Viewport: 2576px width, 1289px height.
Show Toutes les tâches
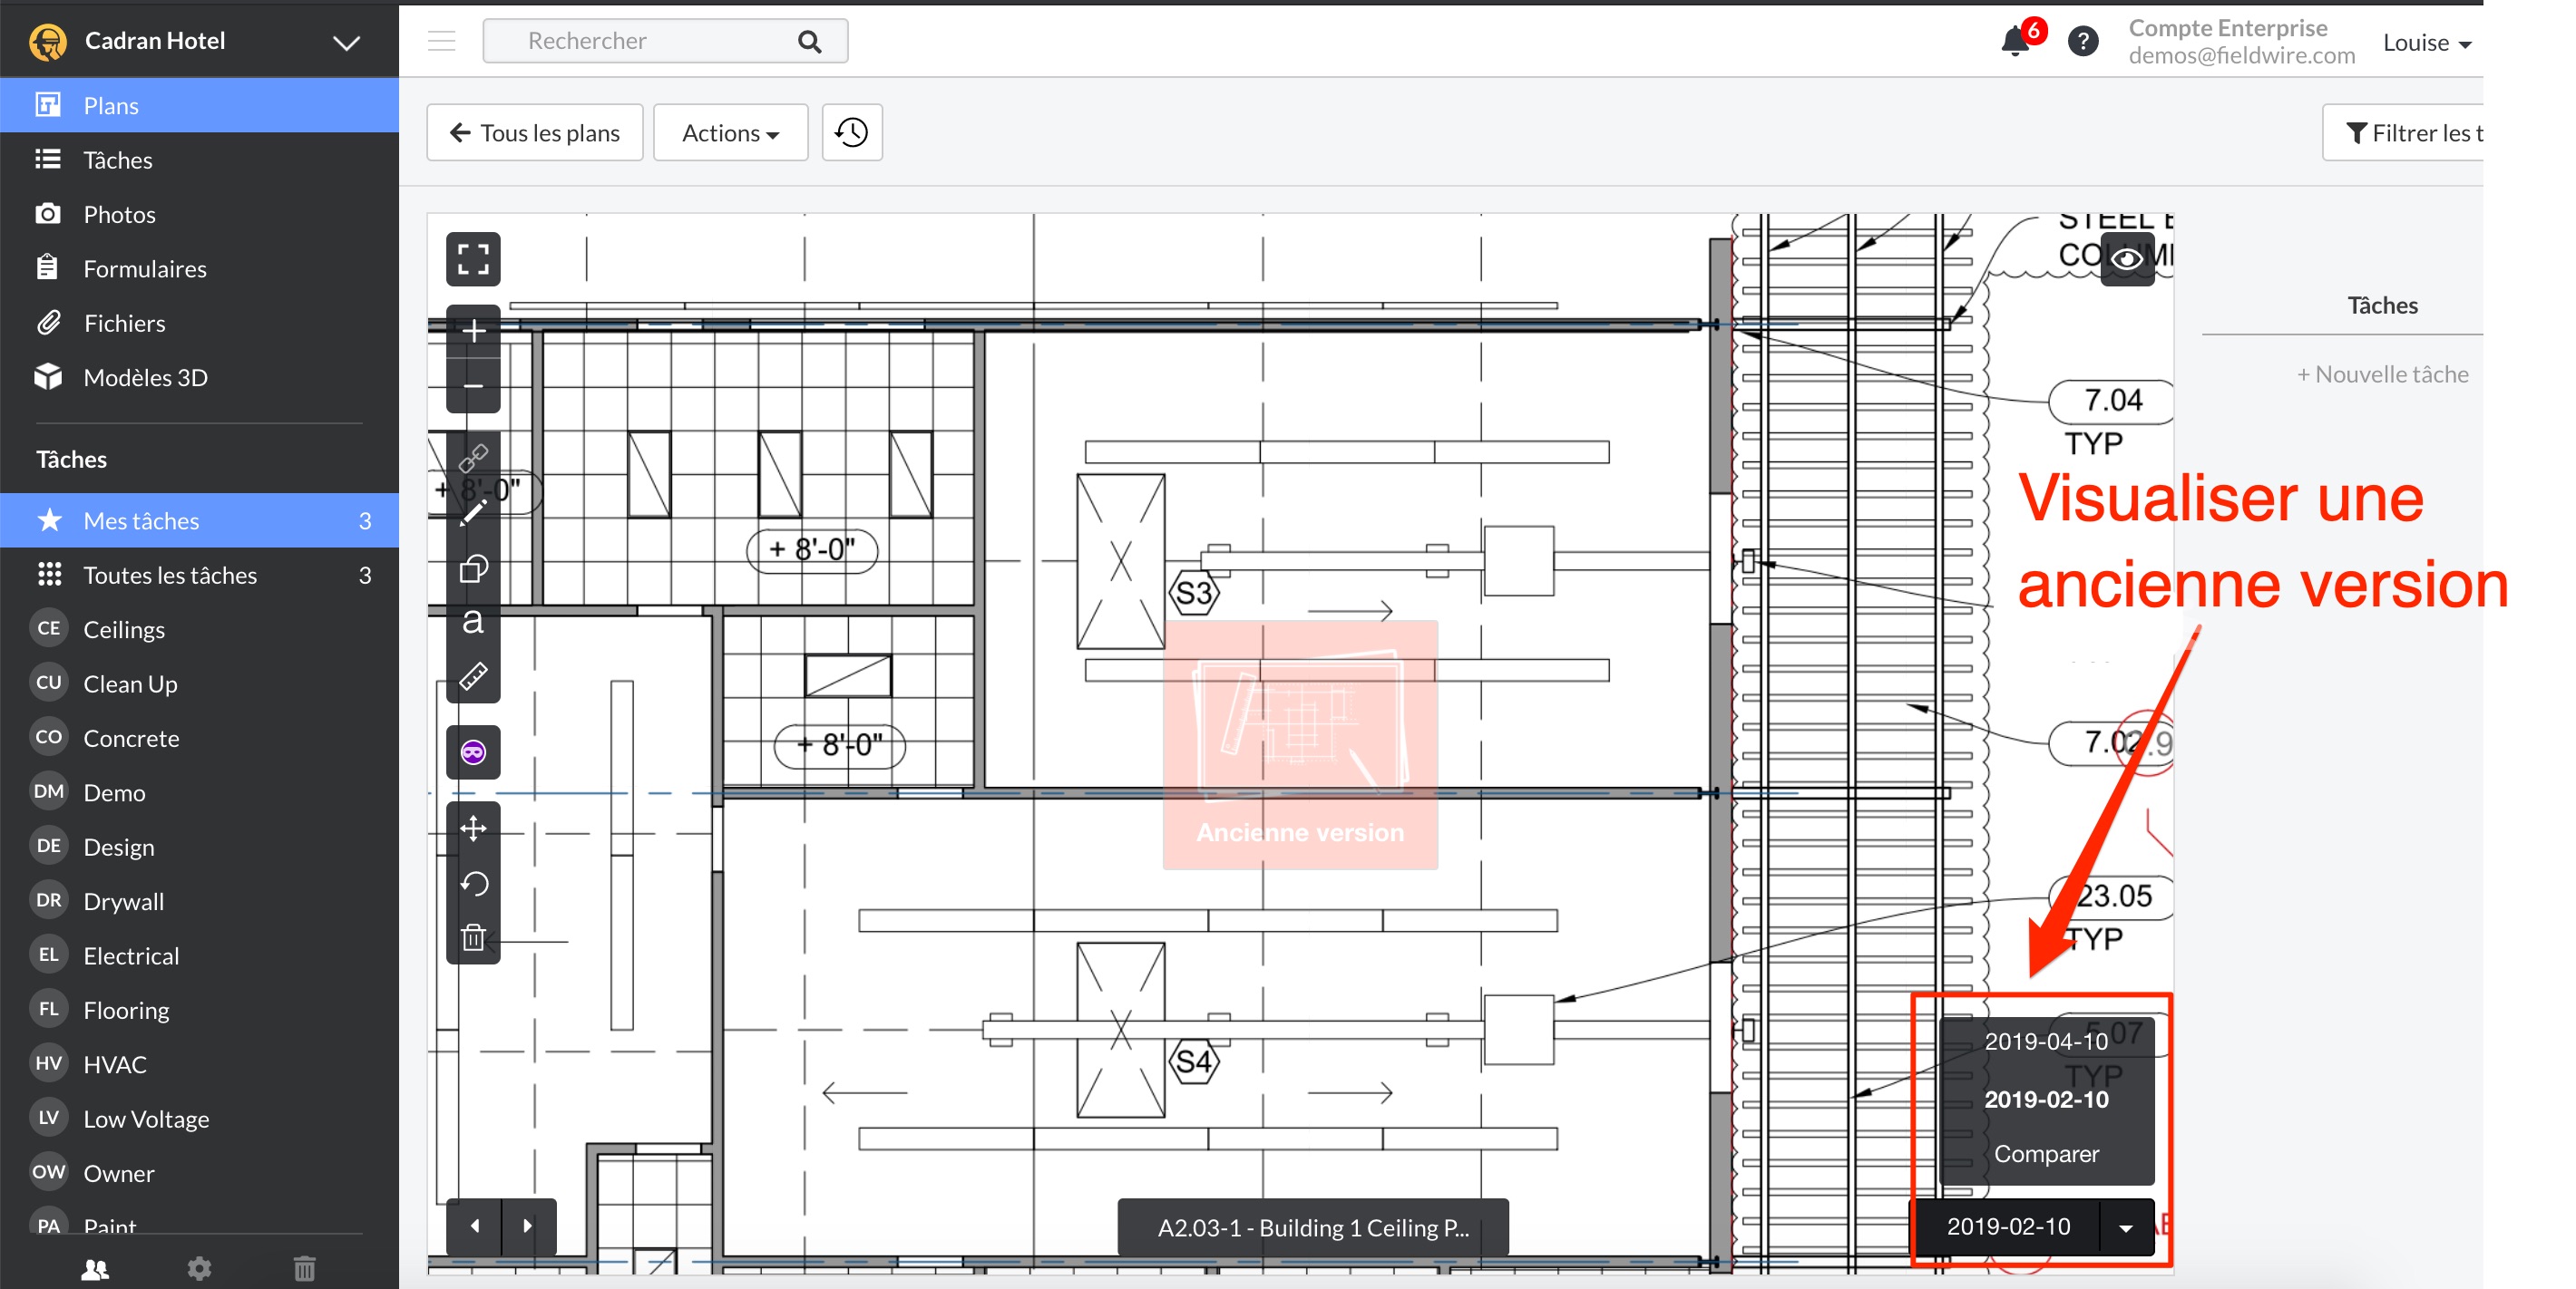[x=200, y=575]
